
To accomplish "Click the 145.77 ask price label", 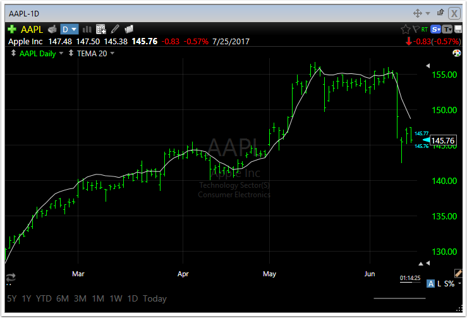I will pos(422,133).
